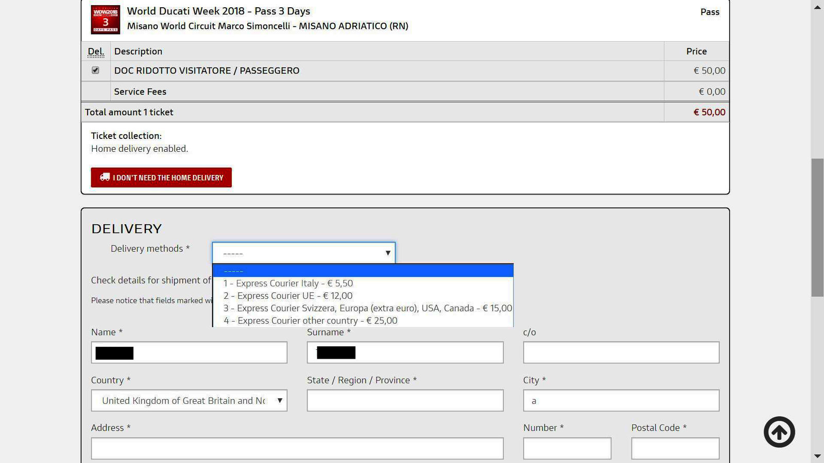
Task: Click the scroll-to-top arrow icon
Action: tap(779, 432)
